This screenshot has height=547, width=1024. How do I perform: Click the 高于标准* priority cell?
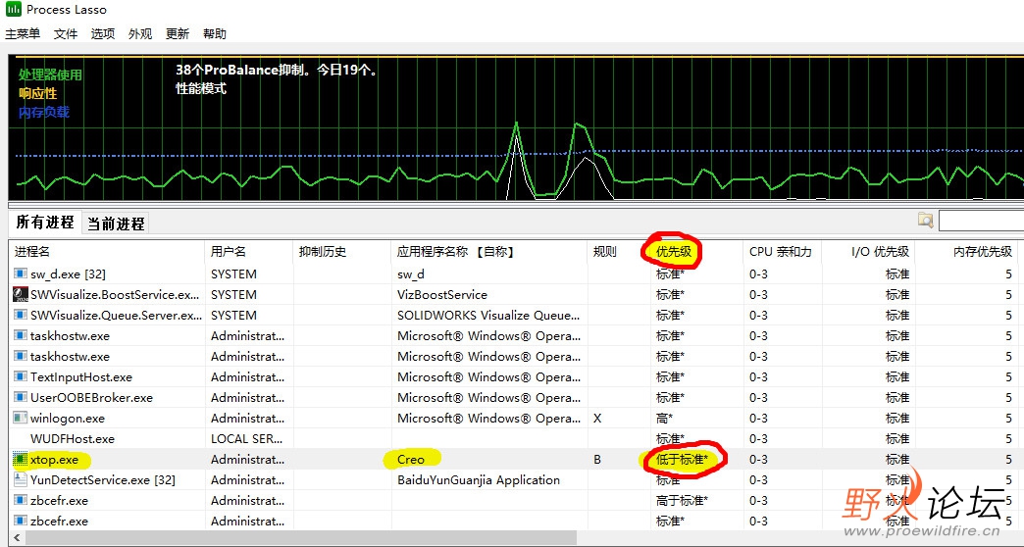point(682,501)
